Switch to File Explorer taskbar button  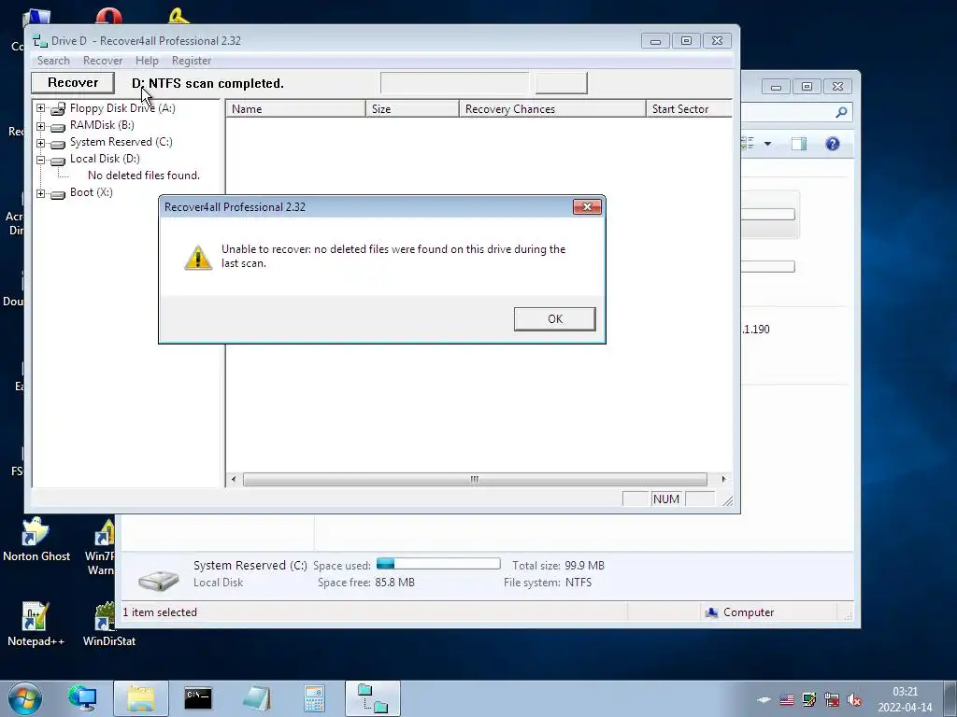point(141,698)
